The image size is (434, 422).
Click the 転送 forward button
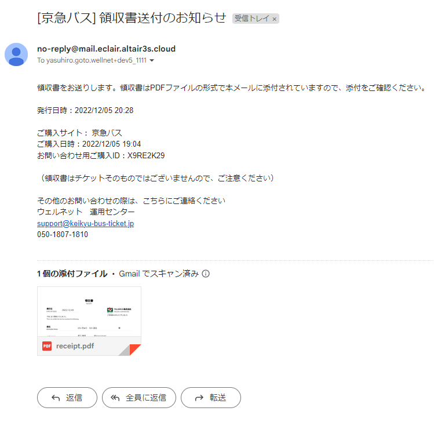tap(211, 398)
